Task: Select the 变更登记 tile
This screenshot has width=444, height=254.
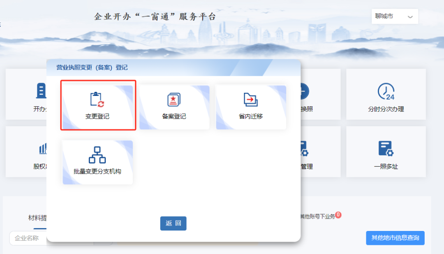Action: (x=97, y=105)
